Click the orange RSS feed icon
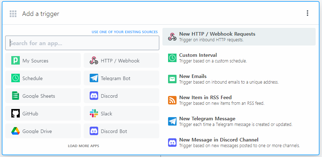The width and height of the screenshot is (322, 157). point(172,100)
